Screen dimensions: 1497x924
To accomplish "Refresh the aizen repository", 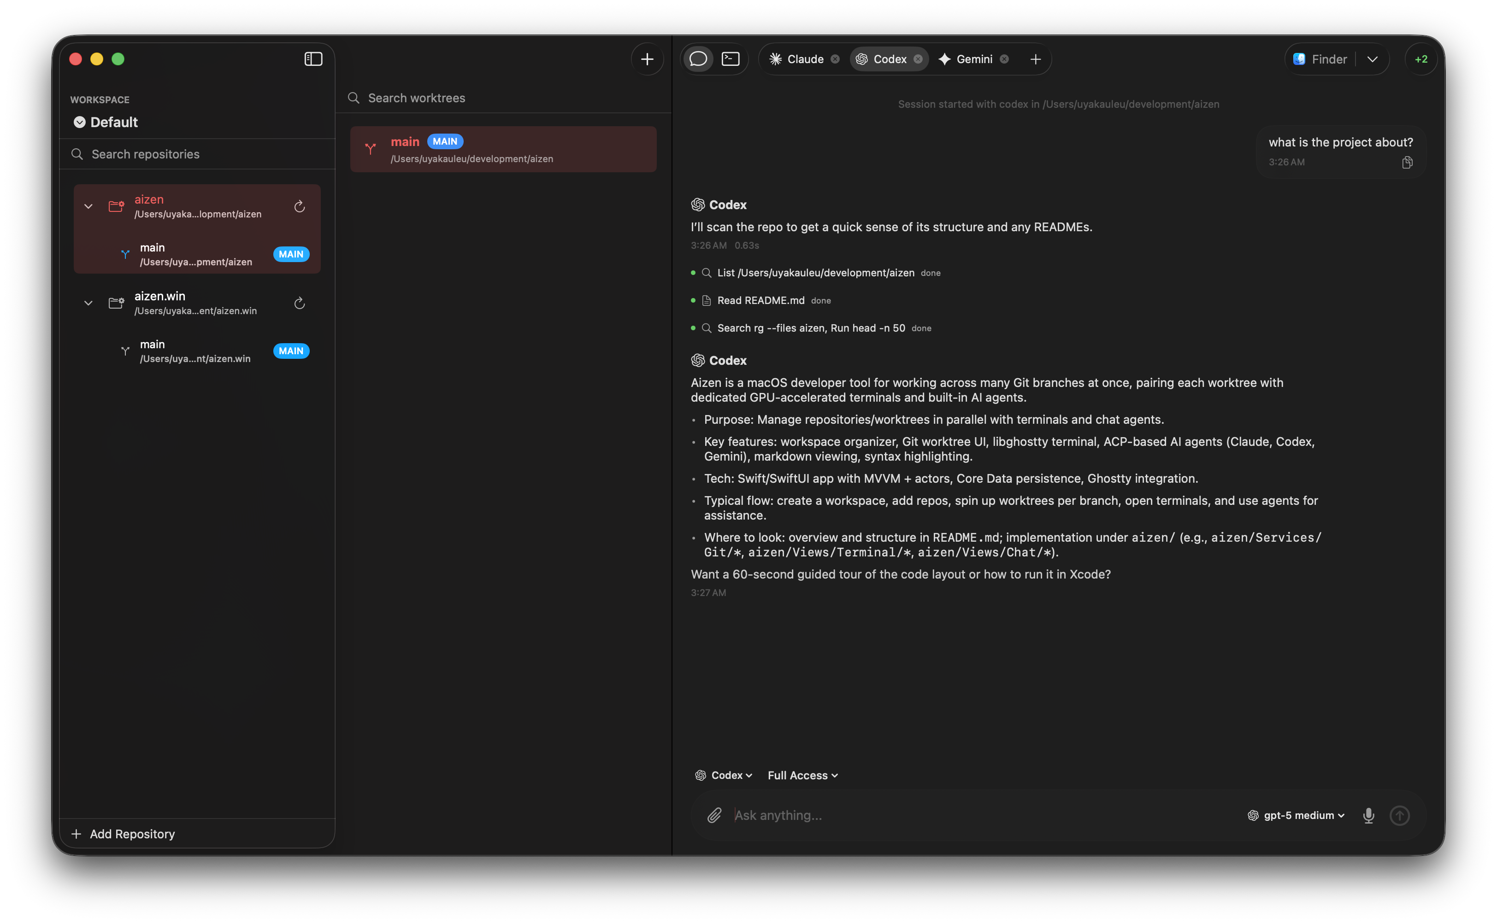I will tap(300, 206).
